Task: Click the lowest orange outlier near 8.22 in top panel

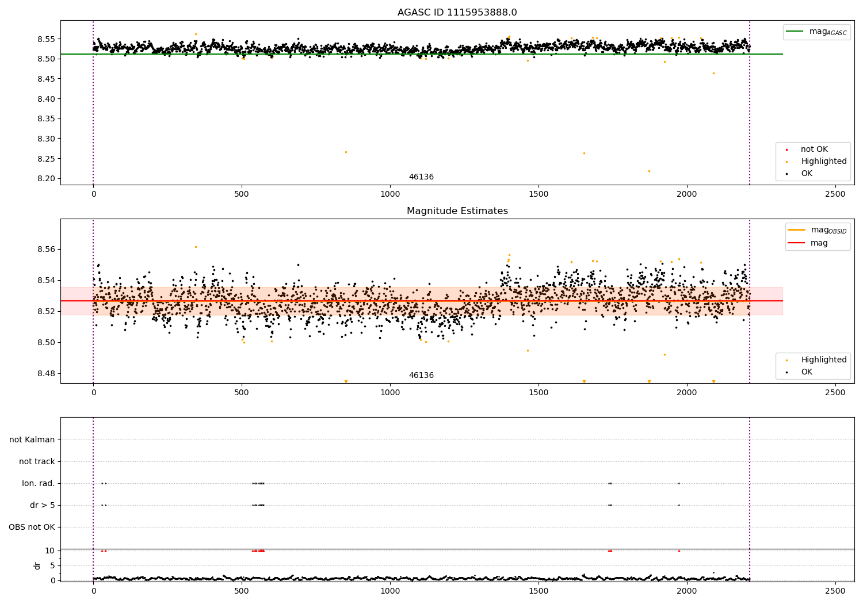Action: pos(649,171)
